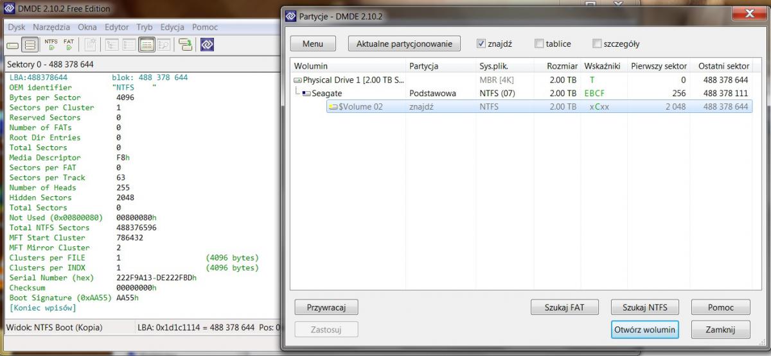Click status bar Widok: NTFS Boot (Kopia)
771x356 pixels.
(54, 328)
